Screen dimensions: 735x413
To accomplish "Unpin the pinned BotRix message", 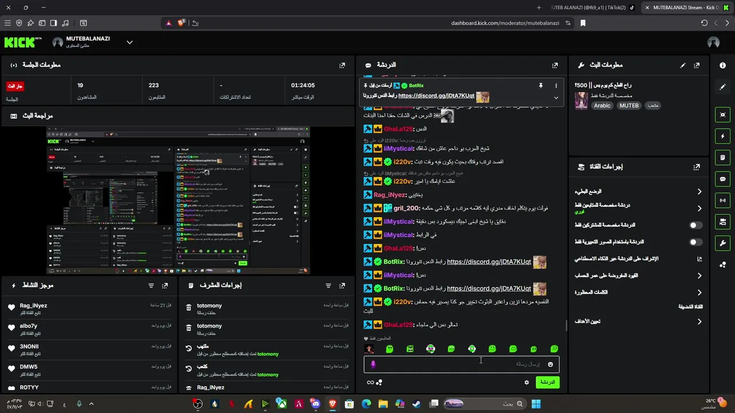I will (x=540, y=85).
